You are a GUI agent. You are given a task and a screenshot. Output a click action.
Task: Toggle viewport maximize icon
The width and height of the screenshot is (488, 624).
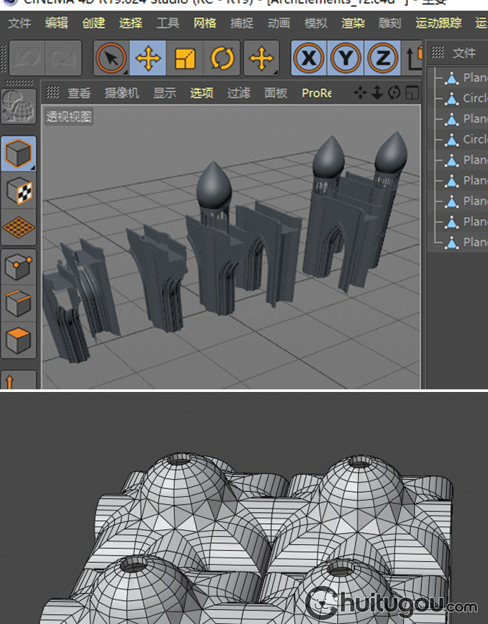[412, 93]
